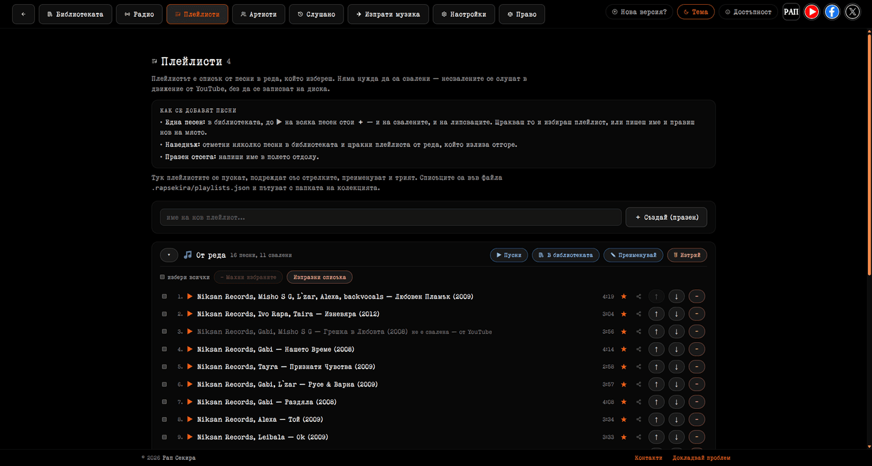Screen dimensions: 872x466
Task: Click the 'Пусни' play playlist button
Action: [x=509, y=255]
